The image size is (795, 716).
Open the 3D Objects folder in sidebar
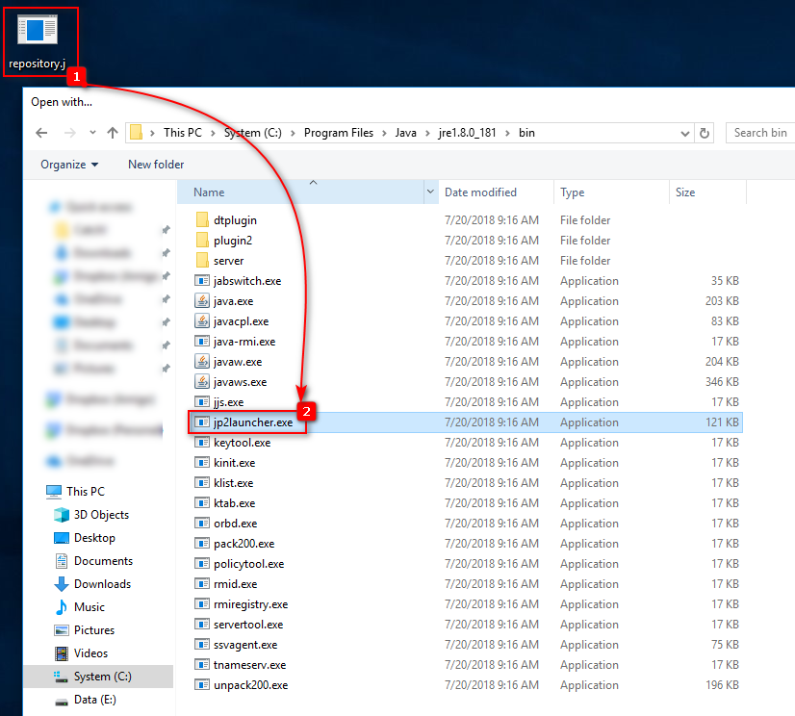pos(100,515)
